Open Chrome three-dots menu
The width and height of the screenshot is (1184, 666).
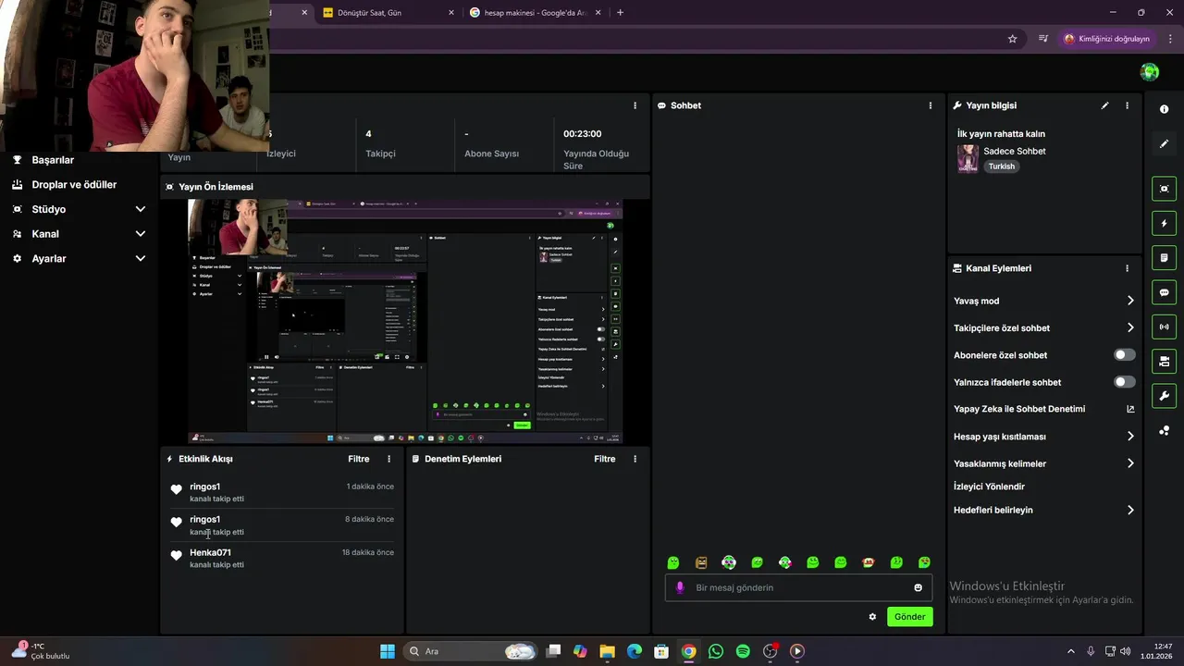[x=1170, y=39]
